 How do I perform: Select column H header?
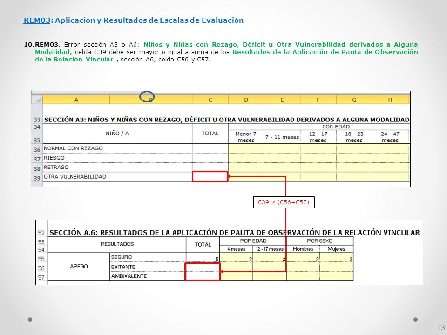point(390,100)
